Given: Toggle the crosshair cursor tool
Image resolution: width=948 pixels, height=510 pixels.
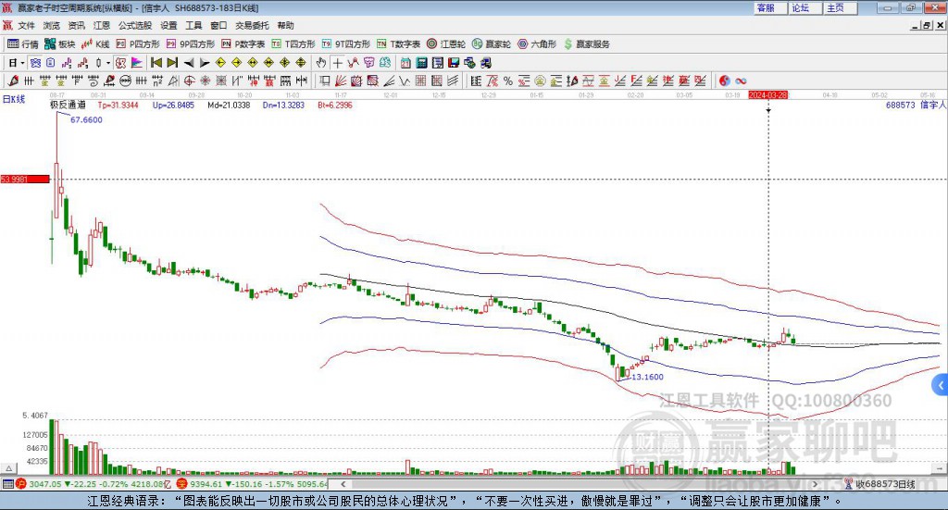Looking at the screenshot, I should coord(337,63).
